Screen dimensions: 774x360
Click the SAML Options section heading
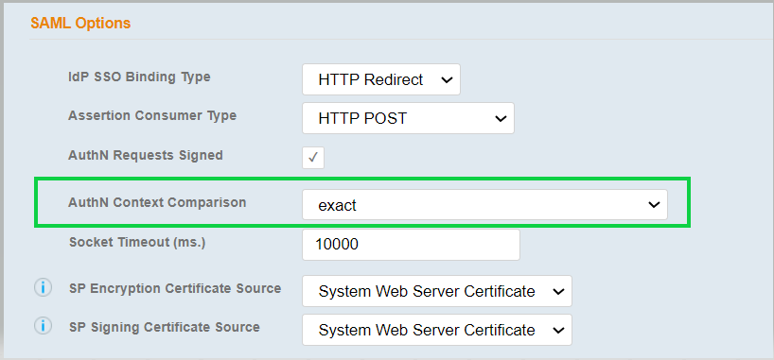pyautogui.click(x=80, y=24)
